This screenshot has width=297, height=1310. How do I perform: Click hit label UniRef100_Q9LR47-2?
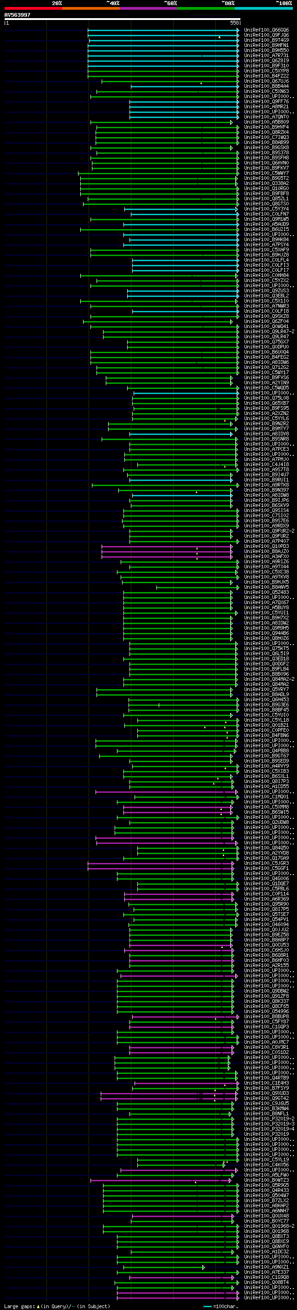(269, 332)
